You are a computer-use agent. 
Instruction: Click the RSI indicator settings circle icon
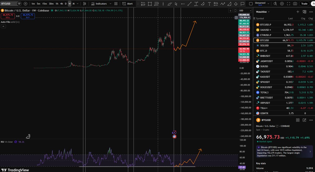click(15, 142)
